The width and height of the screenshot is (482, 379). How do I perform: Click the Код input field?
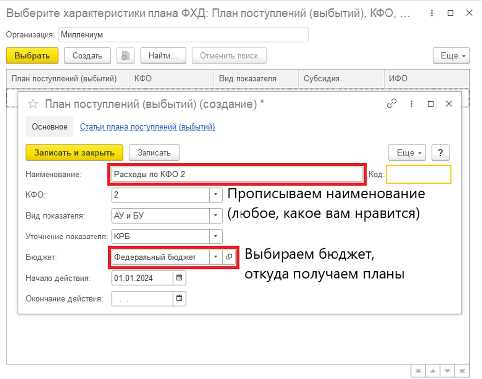click(x=419, y=174)
